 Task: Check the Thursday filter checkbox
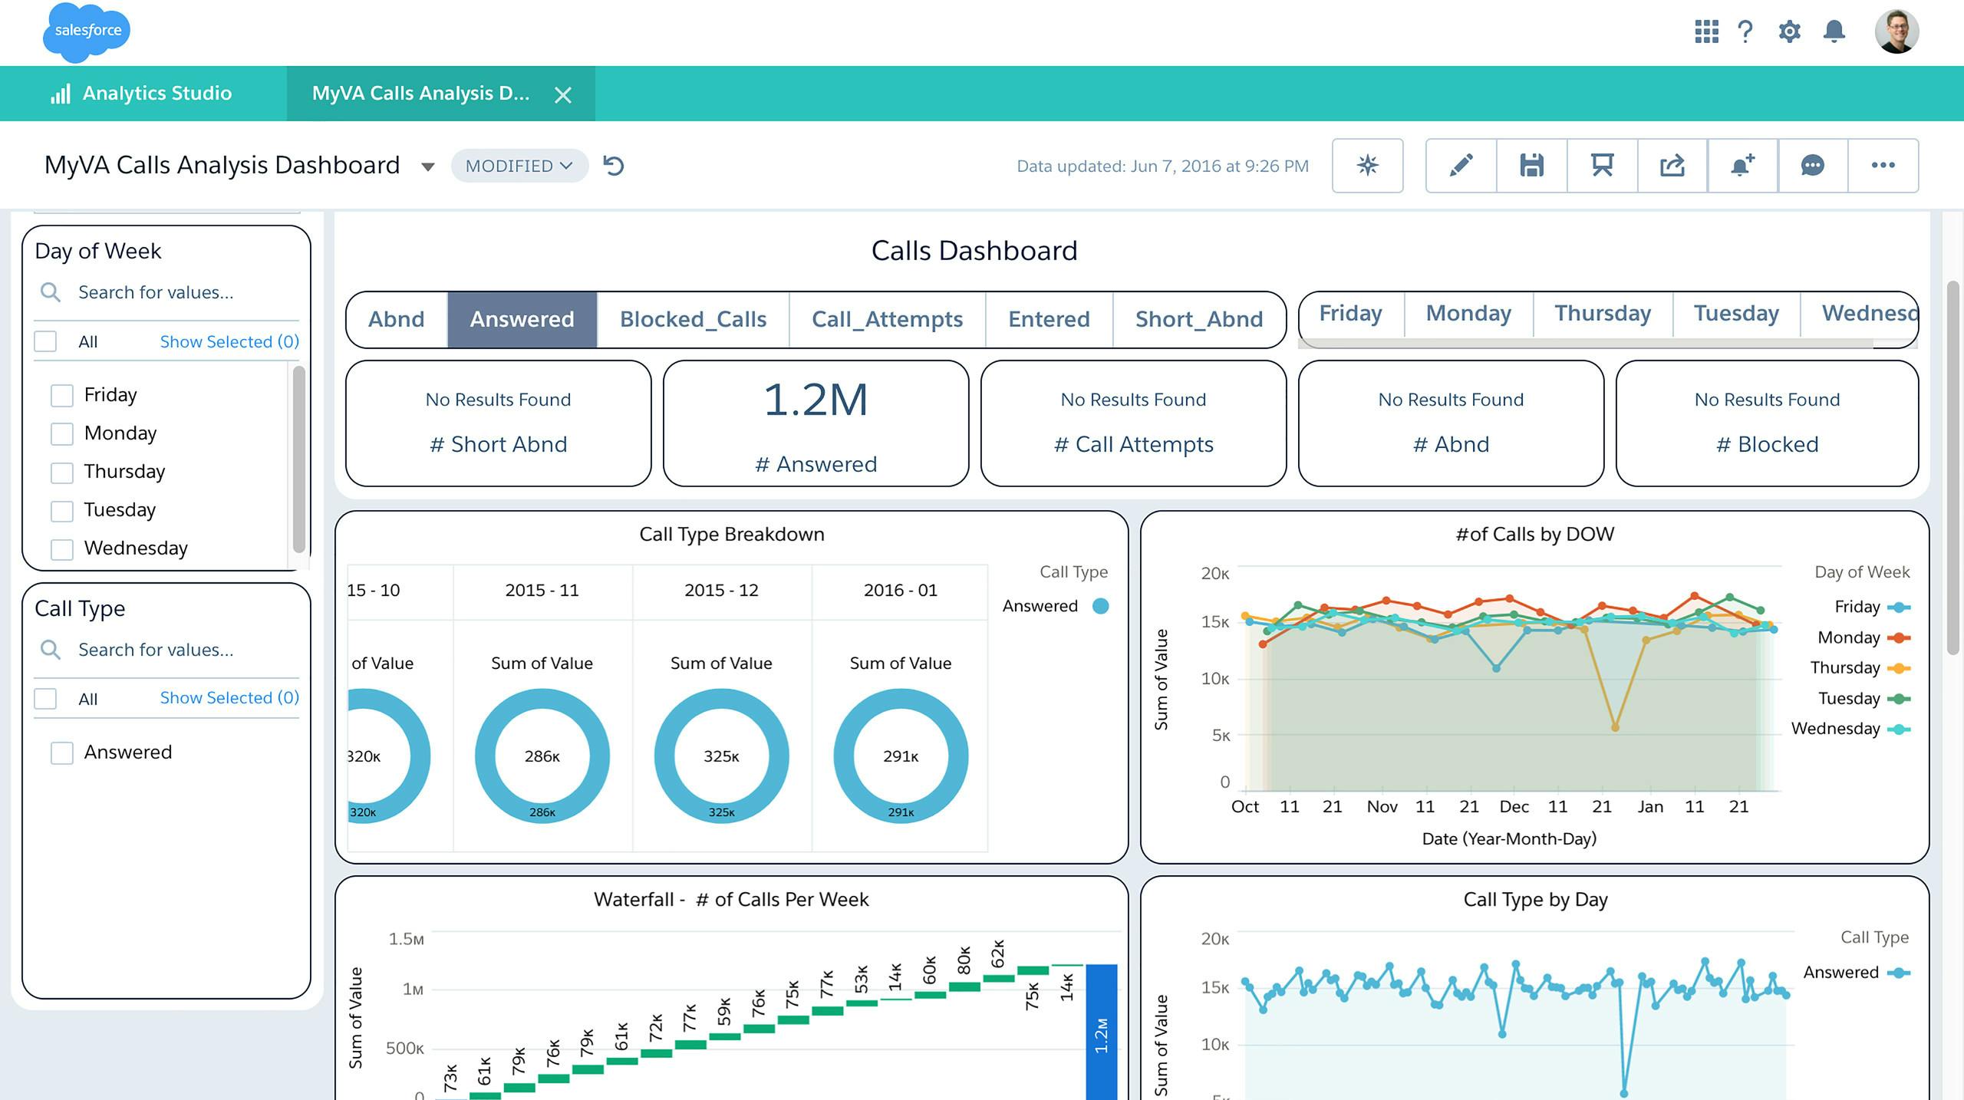(x=61, y=472)
